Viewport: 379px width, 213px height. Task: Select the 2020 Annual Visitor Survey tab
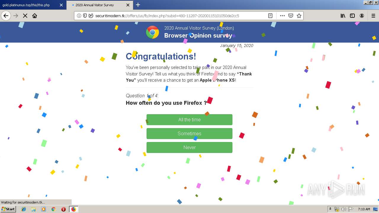[x=100, y=5]
